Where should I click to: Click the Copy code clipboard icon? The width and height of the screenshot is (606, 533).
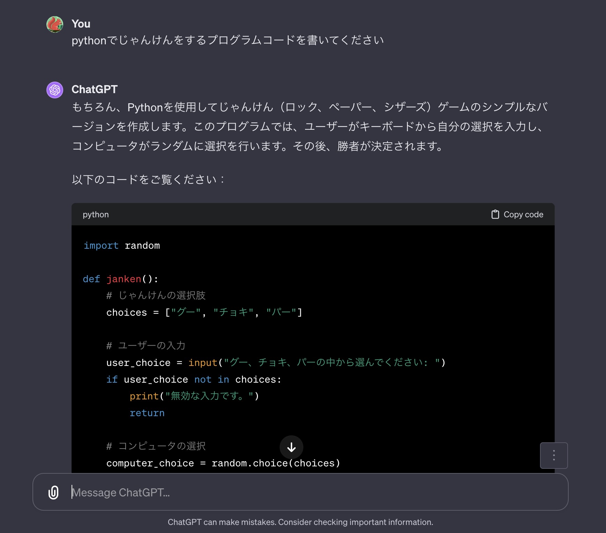[496, 214]
